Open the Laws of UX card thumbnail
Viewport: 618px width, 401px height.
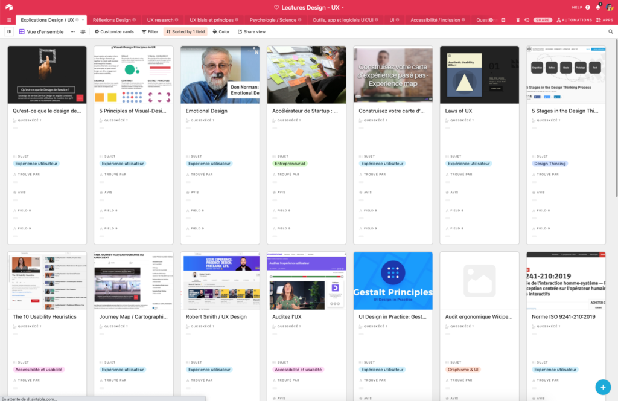pyautogui.click(x=479, y=75)
